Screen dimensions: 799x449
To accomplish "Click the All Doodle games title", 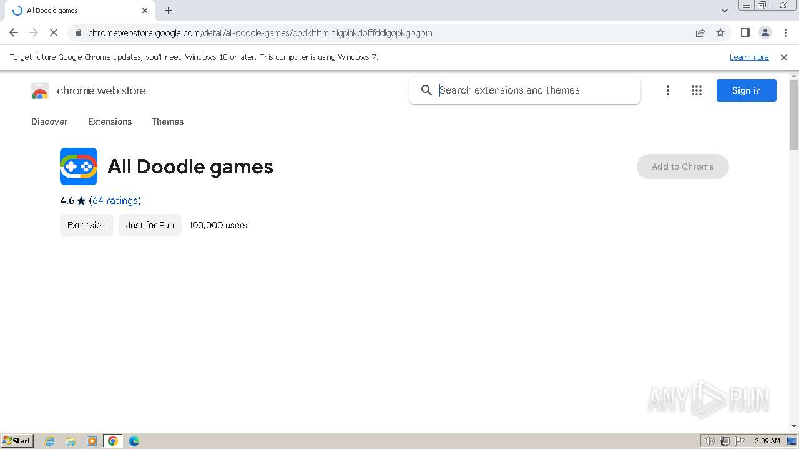I will 190,167.
